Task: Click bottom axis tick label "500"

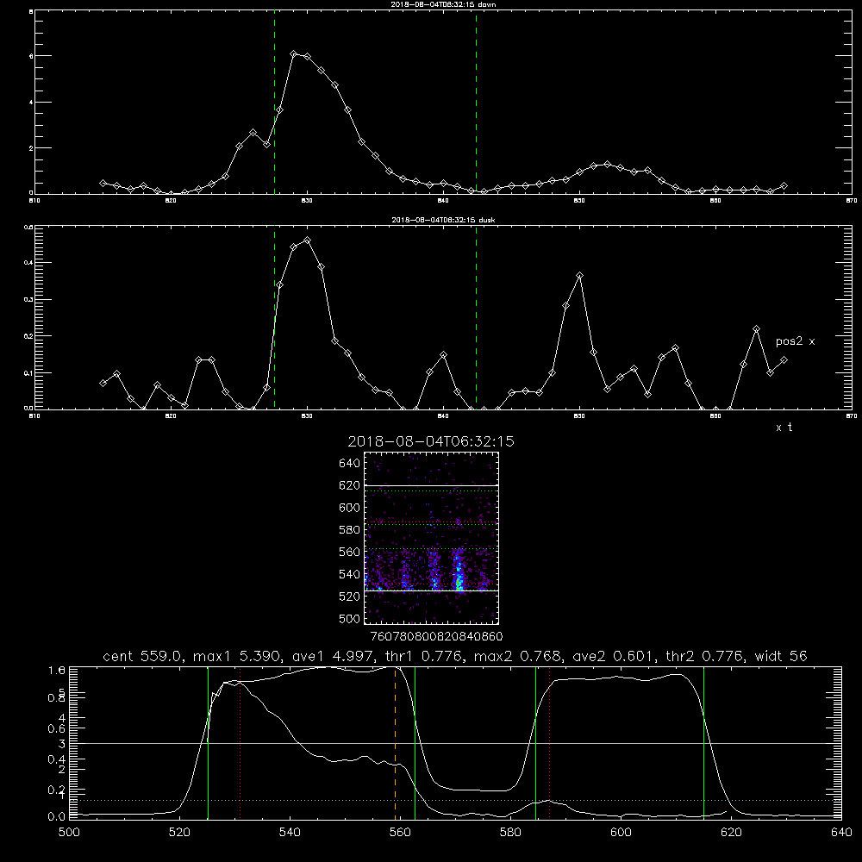Action: [69, 833]
